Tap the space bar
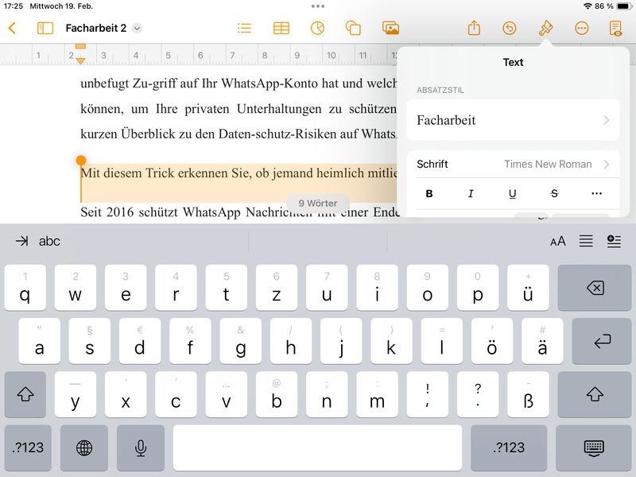Image resolution: width=636 pixels, height=477 pixels. [317, 448]
